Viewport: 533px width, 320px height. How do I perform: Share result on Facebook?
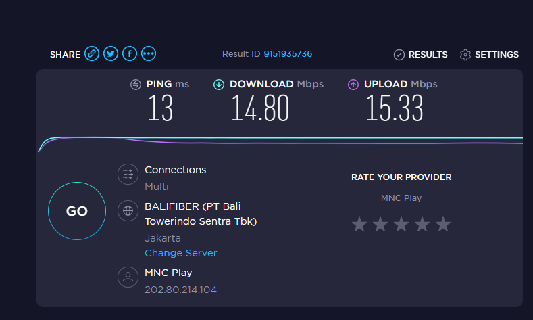coord(130,54)
